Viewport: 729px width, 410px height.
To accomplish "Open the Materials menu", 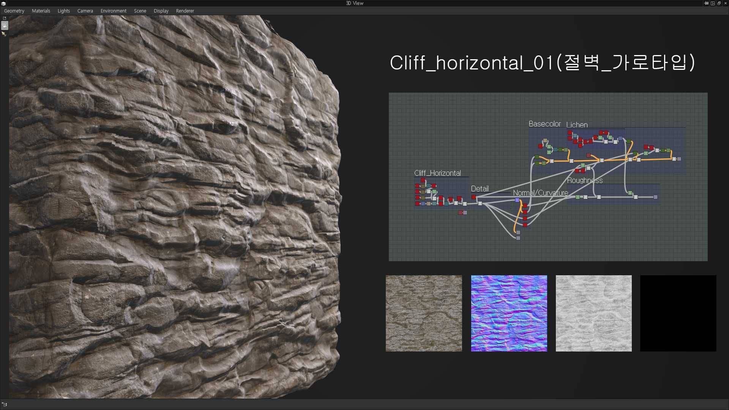I will 41,11.
